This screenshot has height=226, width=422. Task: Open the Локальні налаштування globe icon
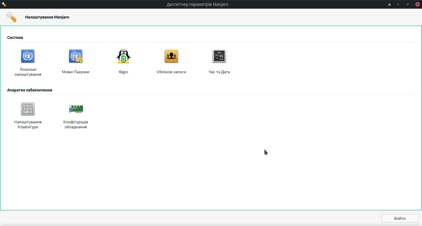pos(28,56)
